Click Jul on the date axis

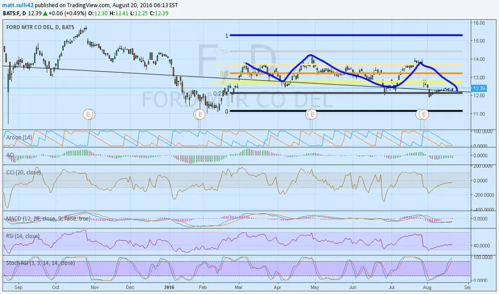click(x=391, y=288)
